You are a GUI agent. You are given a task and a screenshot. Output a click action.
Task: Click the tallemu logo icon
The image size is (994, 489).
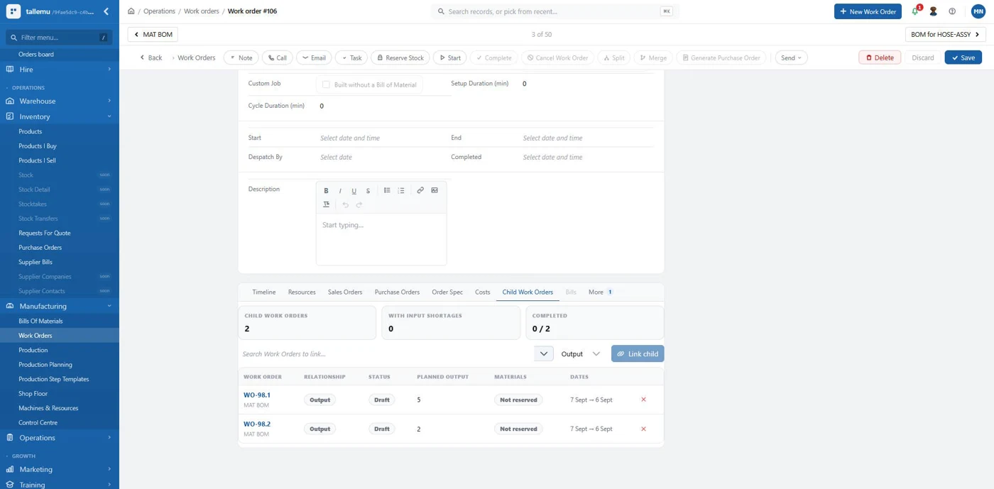point(13,11)
